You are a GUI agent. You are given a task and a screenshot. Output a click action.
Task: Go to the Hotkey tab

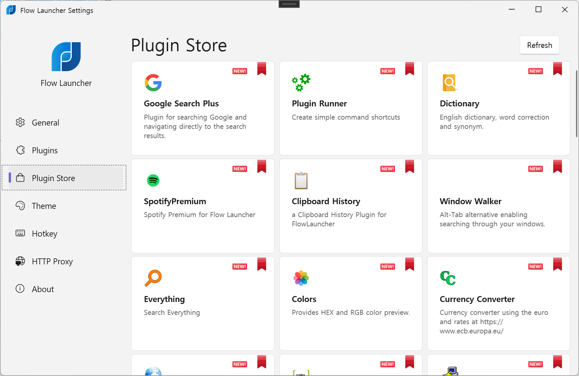pyautogui.click(x=66, y=234)
